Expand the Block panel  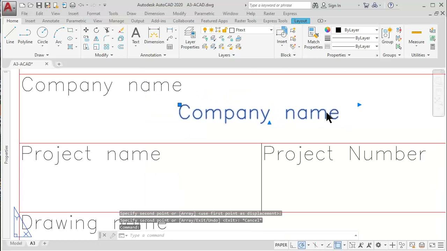288,55
